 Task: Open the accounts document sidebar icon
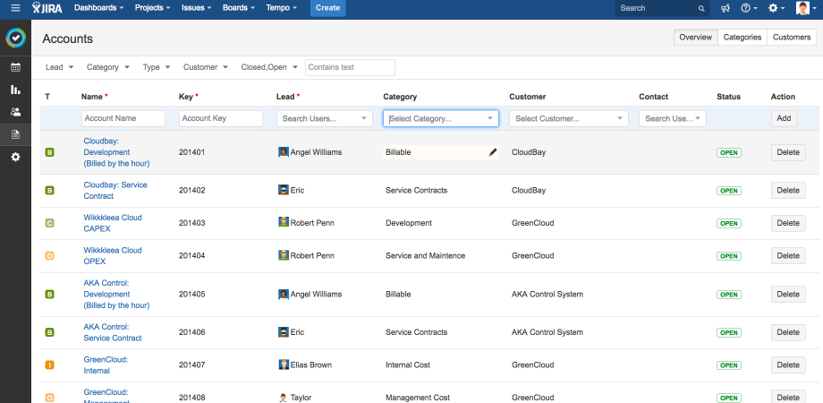16,134
